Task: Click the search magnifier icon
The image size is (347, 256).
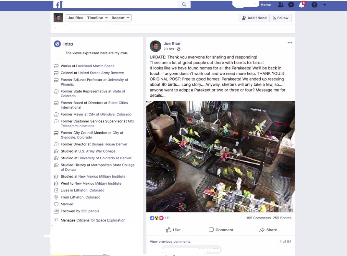Action: 184,5
